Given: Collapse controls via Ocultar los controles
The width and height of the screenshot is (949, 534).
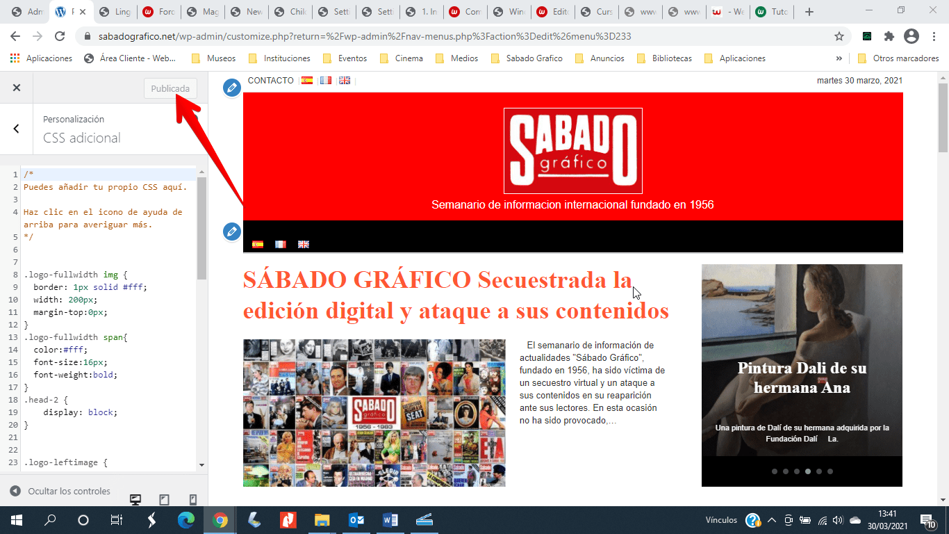Looking at the screenshot, I should click(60, 491).
